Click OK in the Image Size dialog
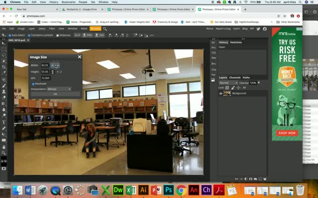Screen dimensions: 318x198 tap(55, 94)
